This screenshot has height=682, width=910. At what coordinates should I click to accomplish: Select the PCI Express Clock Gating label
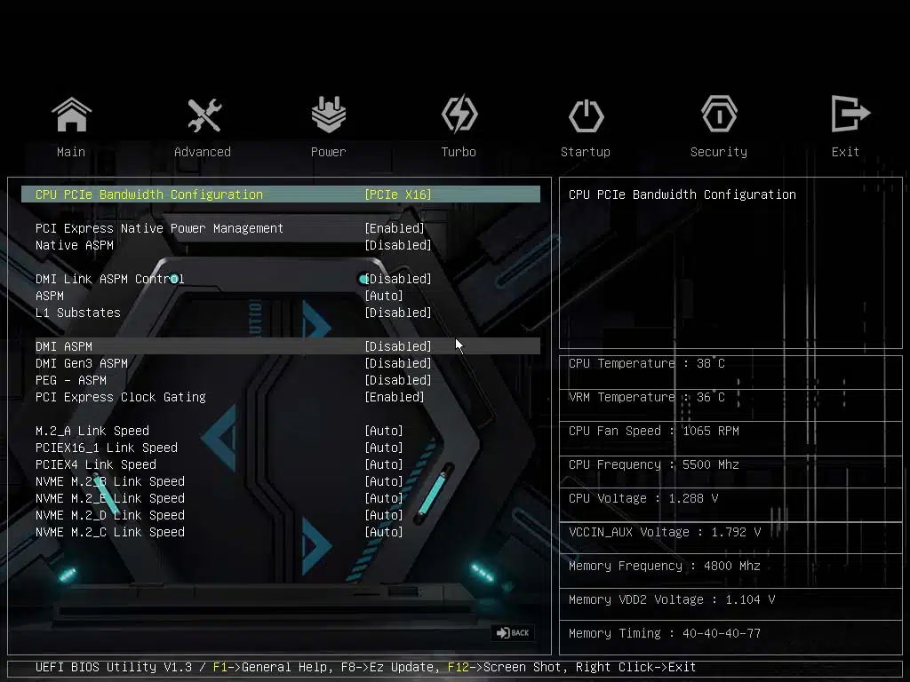(x=121, y=397)
